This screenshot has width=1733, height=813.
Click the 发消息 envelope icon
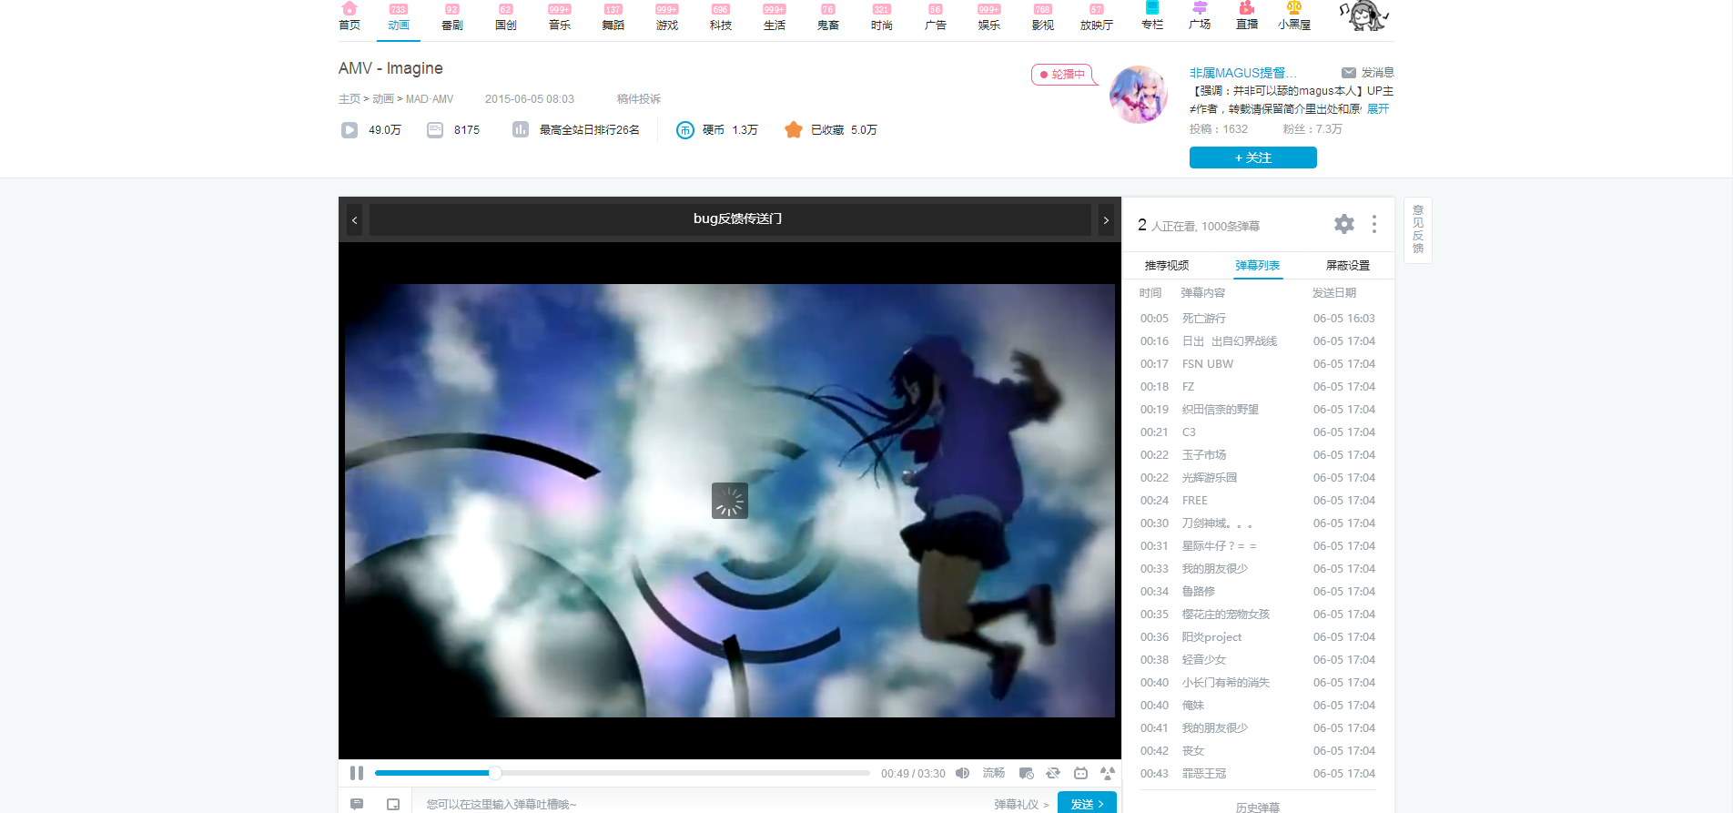pyautogui.click(x=1349, y=73)
